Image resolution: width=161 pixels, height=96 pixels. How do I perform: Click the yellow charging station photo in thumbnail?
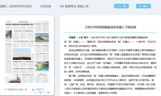tap(42, 66)
